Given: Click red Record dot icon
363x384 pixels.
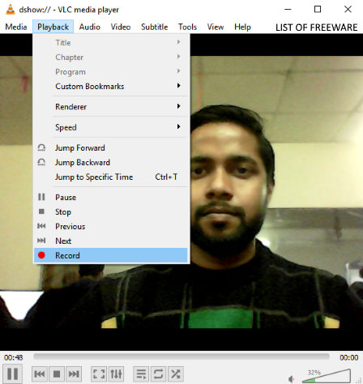Looking at the screenshot, I should [41, 255].
